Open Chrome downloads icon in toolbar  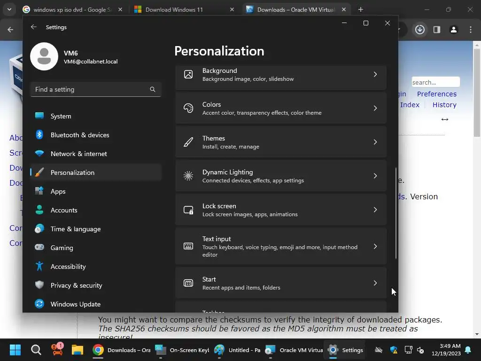click(x=420, y=30)
